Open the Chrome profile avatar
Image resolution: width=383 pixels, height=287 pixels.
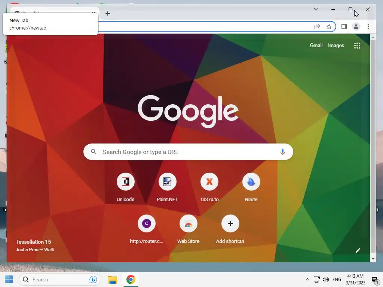[356, 27]
